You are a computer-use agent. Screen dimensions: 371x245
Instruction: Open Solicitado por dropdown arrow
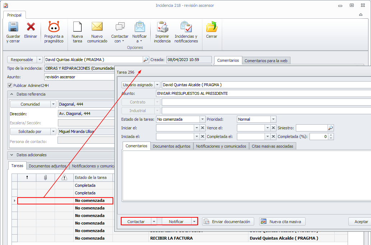53,131
